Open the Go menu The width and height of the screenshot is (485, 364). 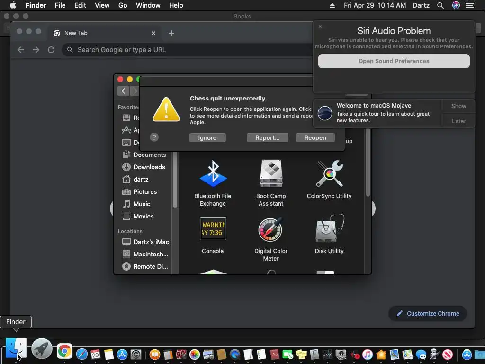pos(123,5)
